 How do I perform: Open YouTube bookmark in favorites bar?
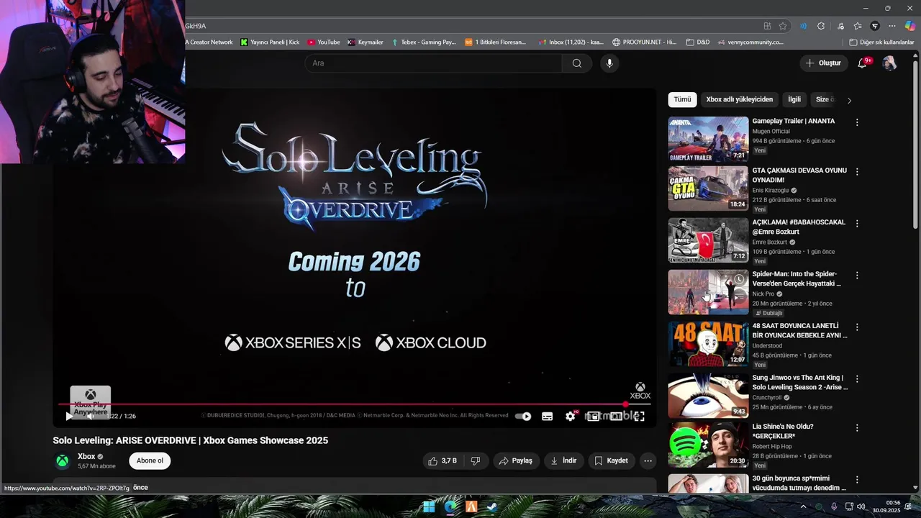[x=324, y=42]
